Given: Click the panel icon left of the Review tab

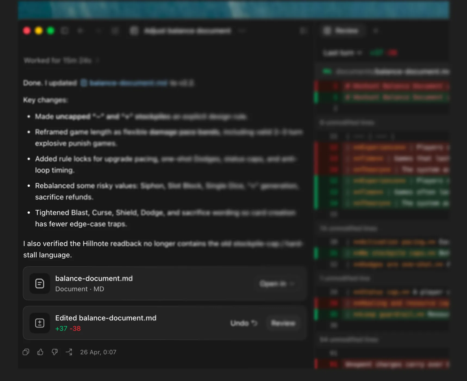Looking at the screenshot, I should point(303,31).
